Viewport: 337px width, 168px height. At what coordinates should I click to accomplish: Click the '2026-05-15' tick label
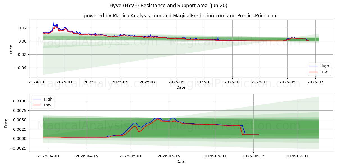tap(169, 157)
